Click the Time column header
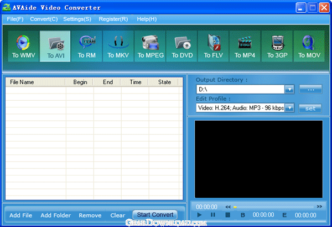This screenshot has width=332, height=227. coord(135,82)
